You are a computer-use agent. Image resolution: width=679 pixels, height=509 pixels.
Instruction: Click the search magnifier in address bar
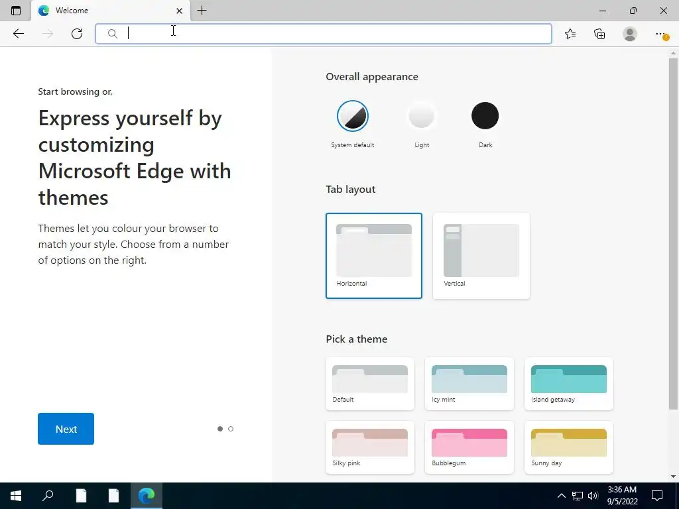pyautogui.click(x=112, y=34)
